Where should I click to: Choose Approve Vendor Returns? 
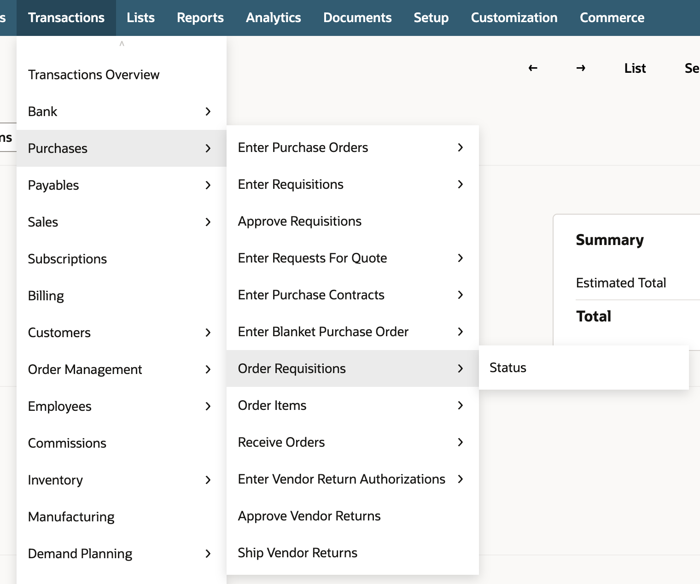point(353,516)
